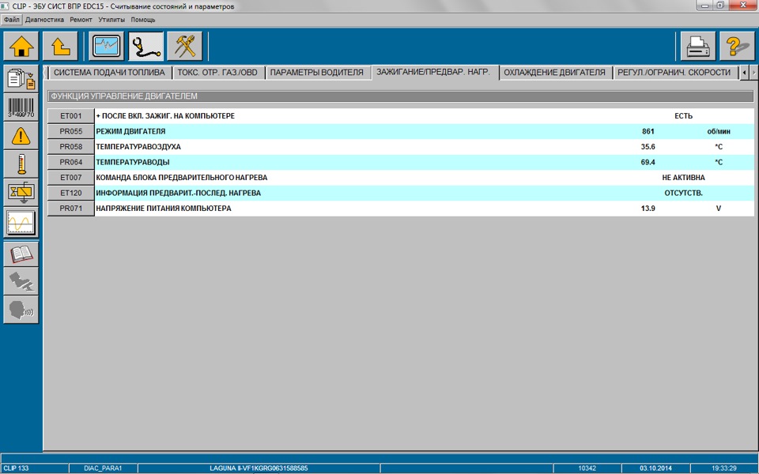Go to the home screen icon

[21, 47]
